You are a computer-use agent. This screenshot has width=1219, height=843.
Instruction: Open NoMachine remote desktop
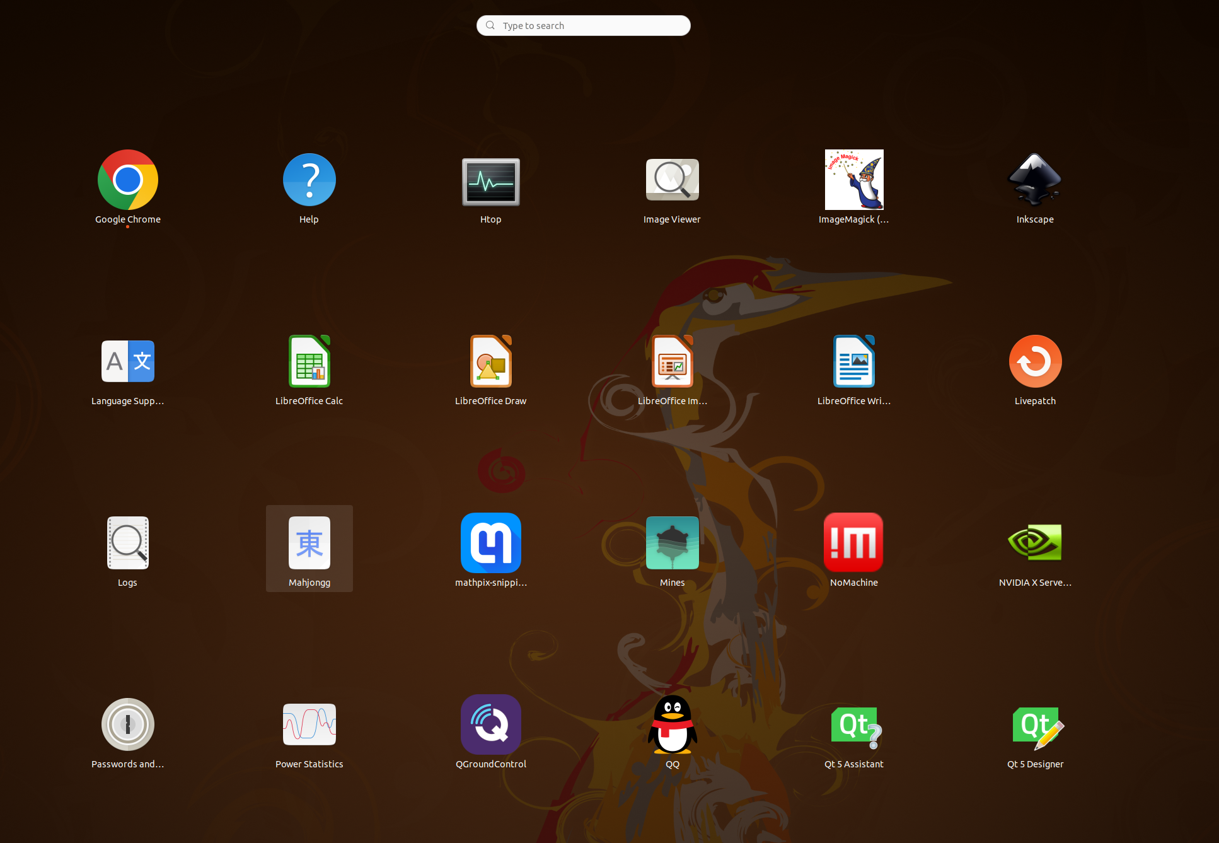tap(853, 543)
